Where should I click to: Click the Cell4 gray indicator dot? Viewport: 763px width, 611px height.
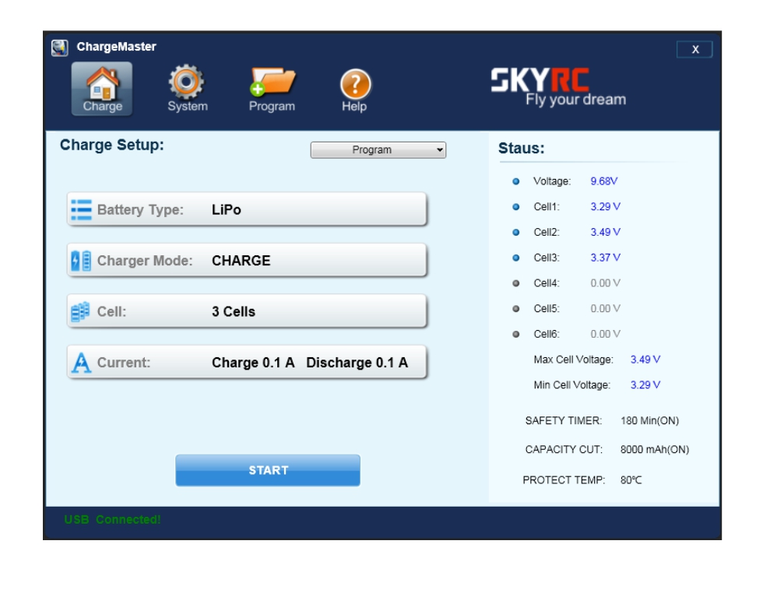coord(515,283)
